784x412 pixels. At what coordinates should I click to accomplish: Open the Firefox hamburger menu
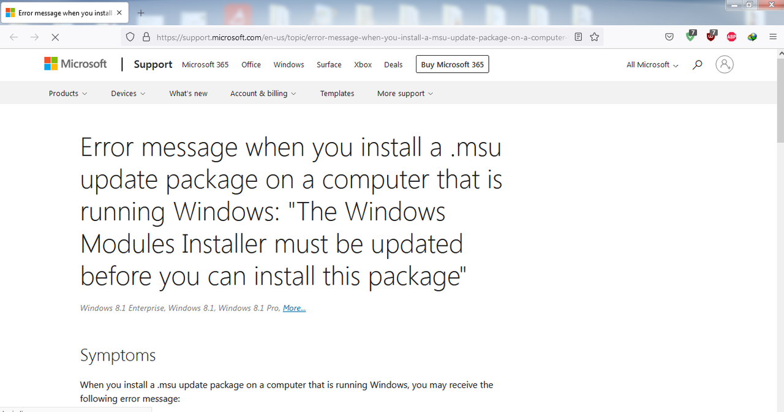tap(772, 37)
